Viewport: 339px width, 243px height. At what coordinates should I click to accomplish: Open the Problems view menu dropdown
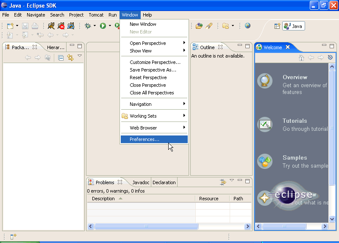(232, 181)
